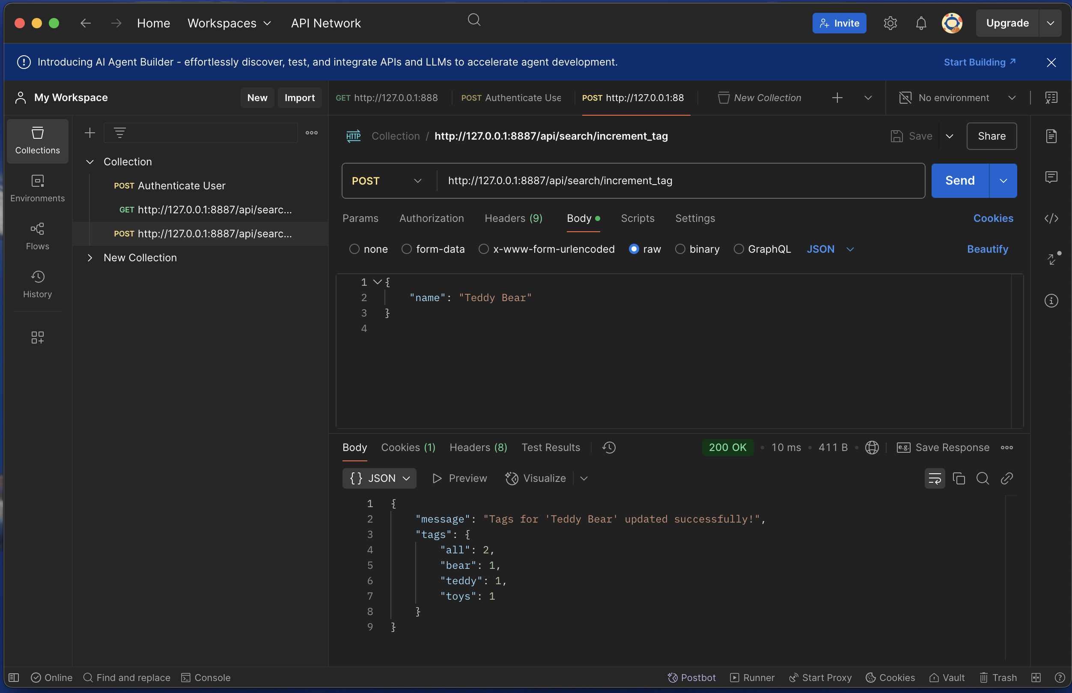Click the Start Building link

[980, 62]
